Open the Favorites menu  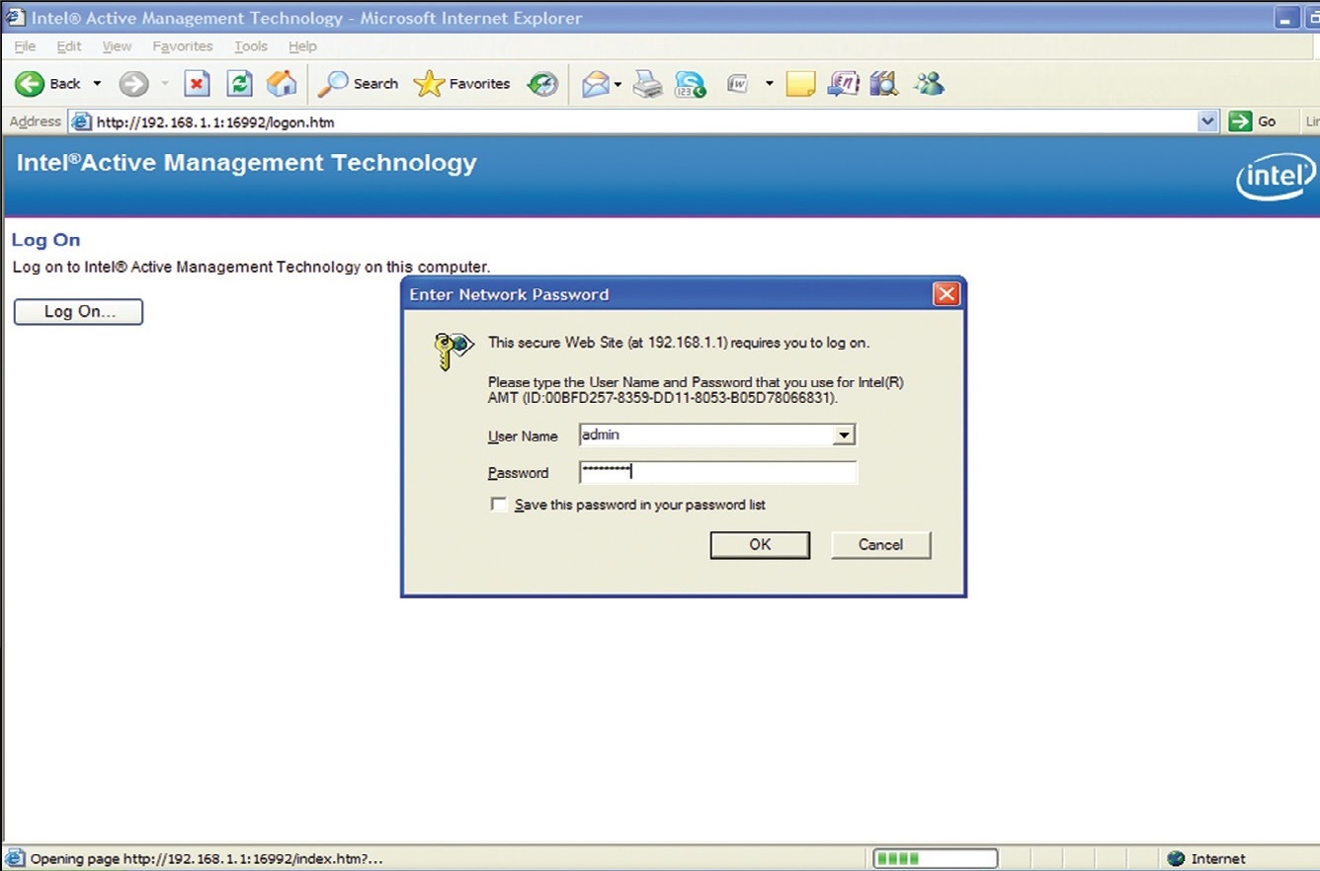click(183, 46)
